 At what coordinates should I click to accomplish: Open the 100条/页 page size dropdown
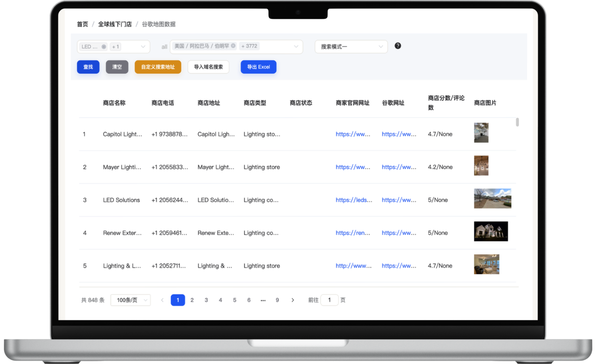point(131,300)
